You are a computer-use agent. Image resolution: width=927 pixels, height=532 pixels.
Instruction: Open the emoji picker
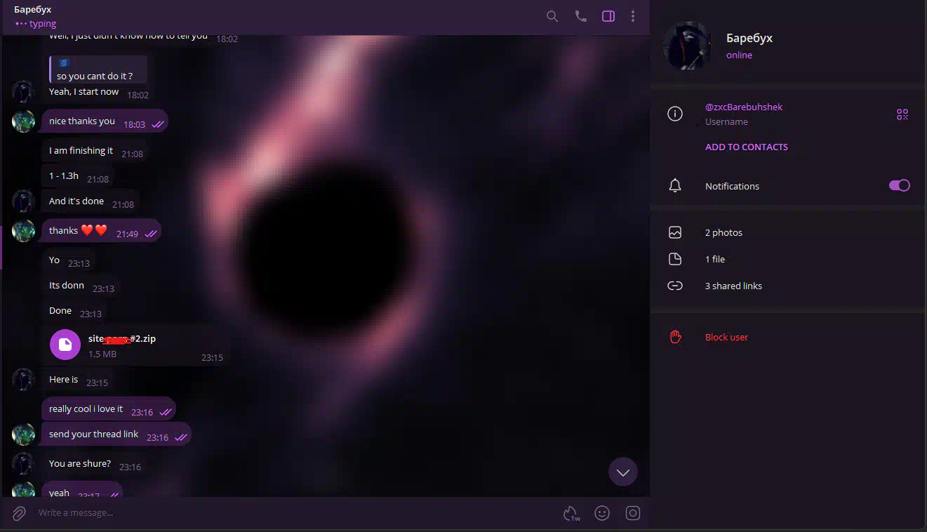coord(602,513)
